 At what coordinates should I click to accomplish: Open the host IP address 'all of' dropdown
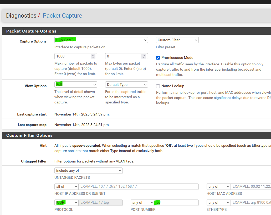(66, 187)
